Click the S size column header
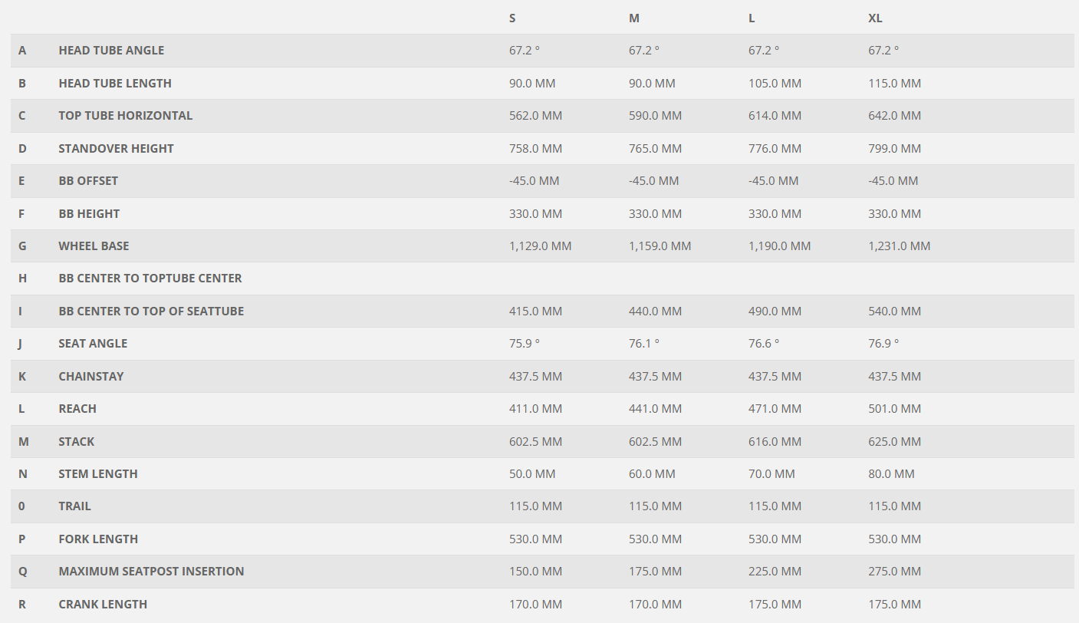The width and height of the screenshot is (1079, 623). [x=512, y=18]
